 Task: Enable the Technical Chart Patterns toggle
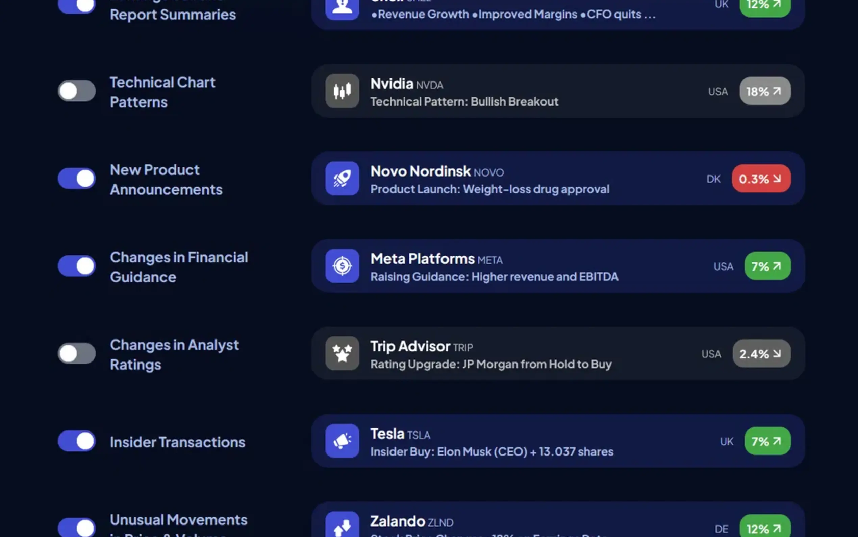(x=77, y=91)
